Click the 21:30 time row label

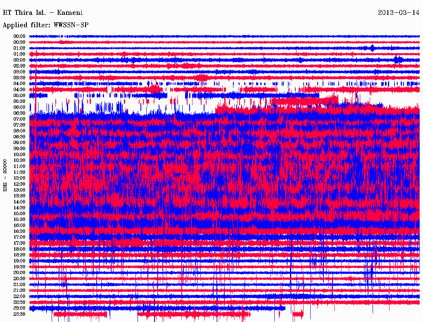tap(19, 290)
